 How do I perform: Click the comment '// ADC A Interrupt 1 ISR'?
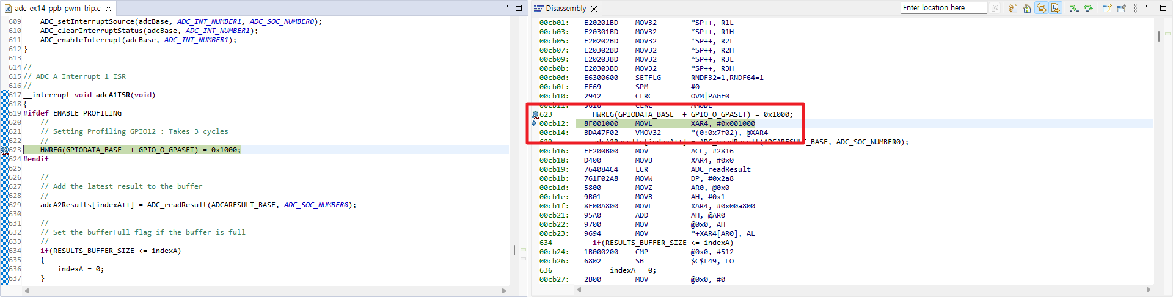(x=75, y=76)
